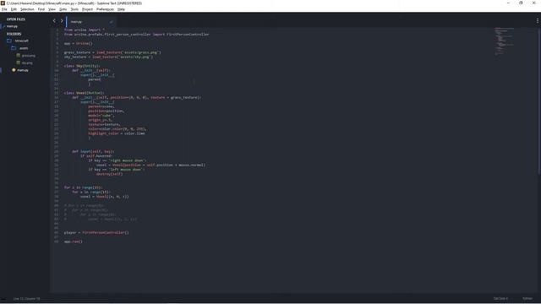
Task: Click the line and column status text
Action: [26, 298]
